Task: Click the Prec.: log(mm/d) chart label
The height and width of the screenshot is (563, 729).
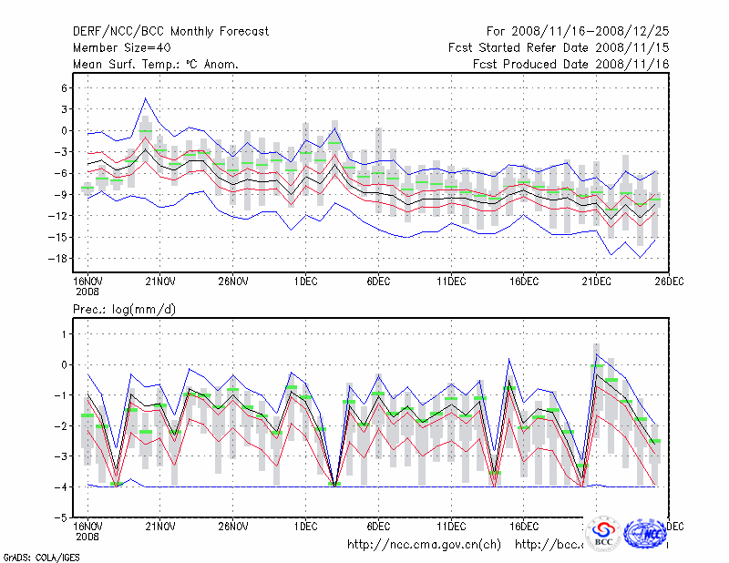Action: tap(125, 310)
